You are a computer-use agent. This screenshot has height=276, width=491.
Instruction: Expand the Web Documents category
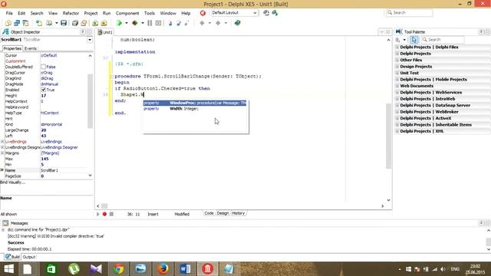pos(397,86)
